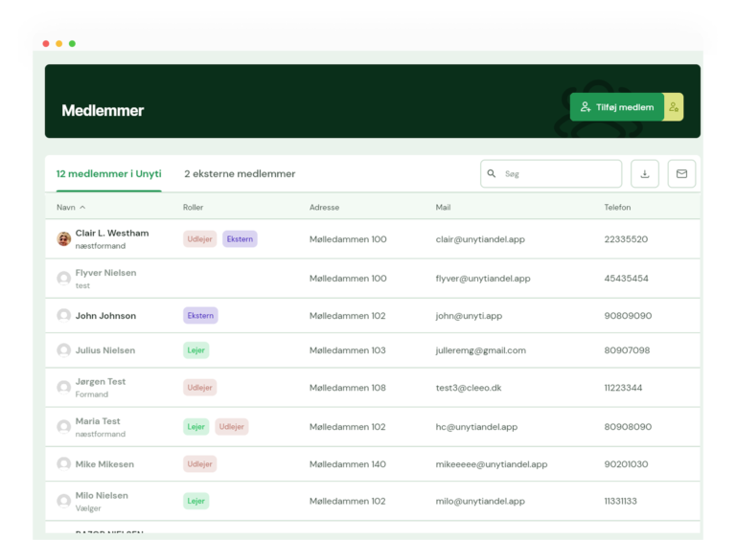Click the green macOS maximize dot
The height and width of the screenshot is (540, 736).
click(72, 44)
